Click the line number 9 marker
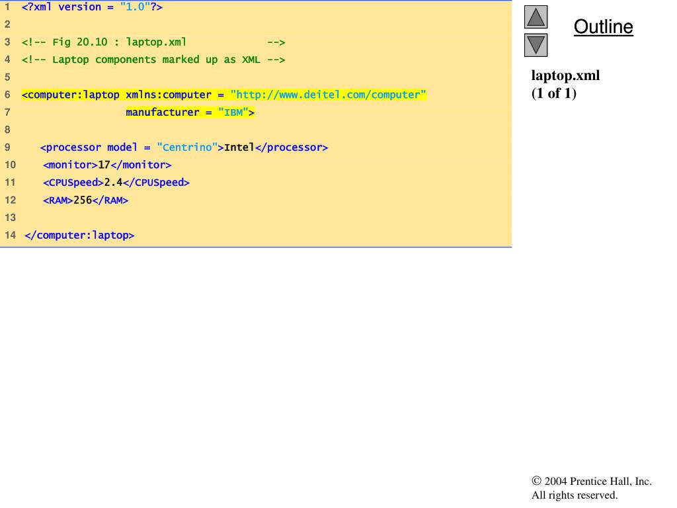This screenshot has height=508, width=677. pyautogui.click(x=7, y=148)
